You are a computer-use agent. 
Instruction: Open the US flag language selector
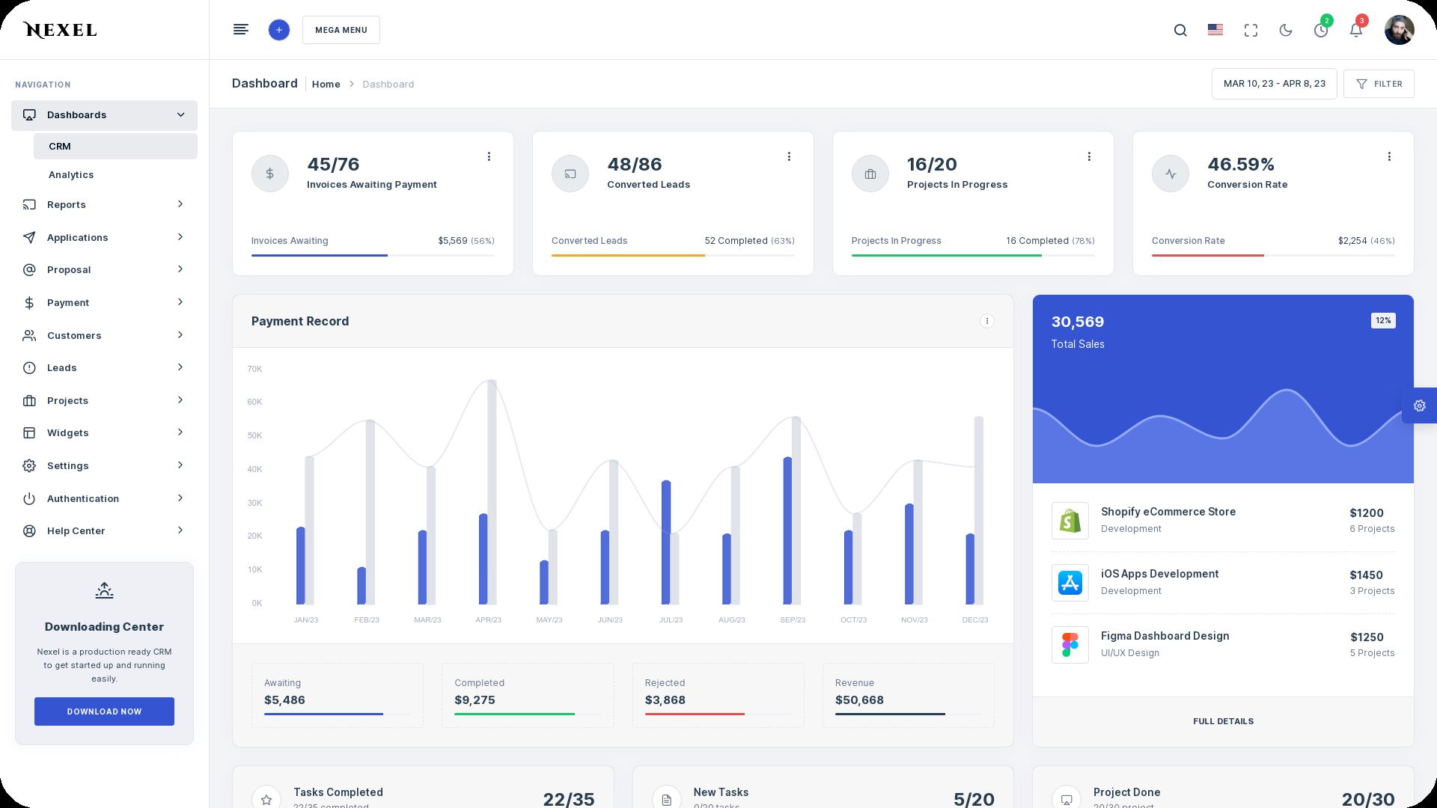pos(1215,30)
